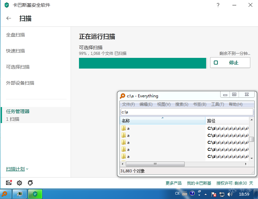Open 视图(V) menu in Everything
Viewport: 258px width, 199px height.
tap(164, 104)
